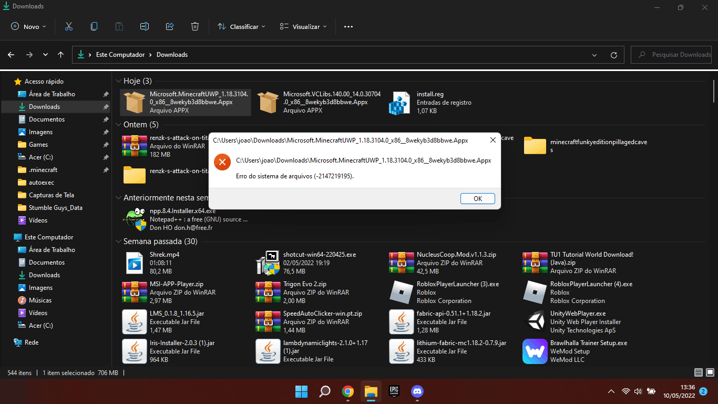Unpin Downloads via its pin icon

106,107
